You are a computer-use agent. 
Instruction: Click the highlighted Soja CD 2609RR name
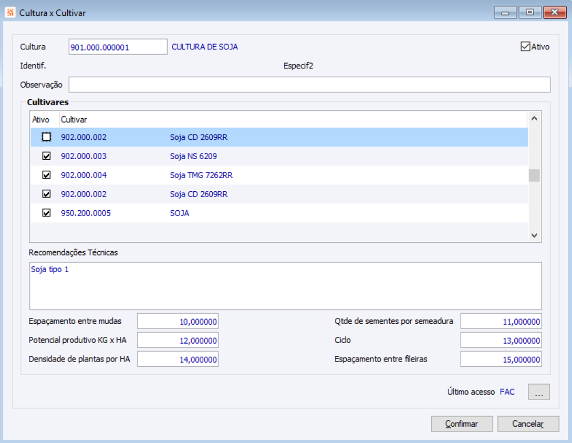[199, 137]
